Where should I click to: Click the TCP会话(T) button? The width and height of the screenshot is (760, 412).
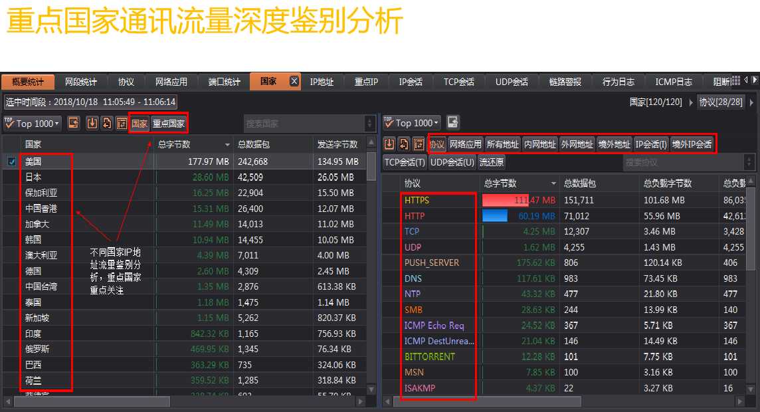[x=404, y=162]
